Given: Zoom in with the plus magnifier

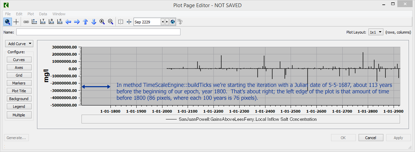Looking at the screenshot, I should 102,22.
